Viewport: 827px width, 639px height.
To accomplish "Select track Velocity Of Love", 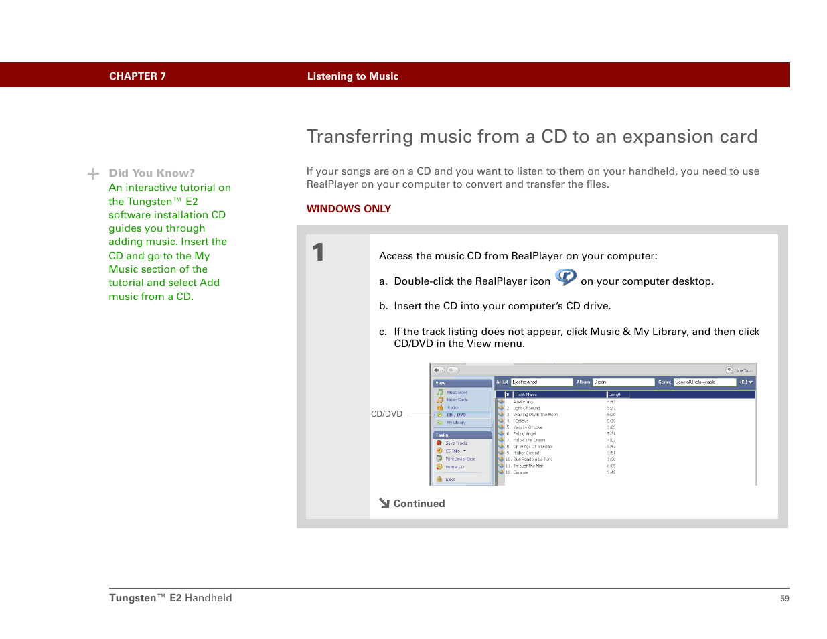I will pyautogui.click(x=528, y=427).
